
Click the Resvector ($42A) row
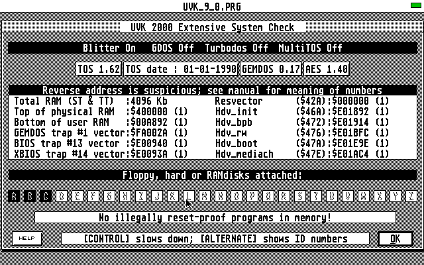click(302, 101)
